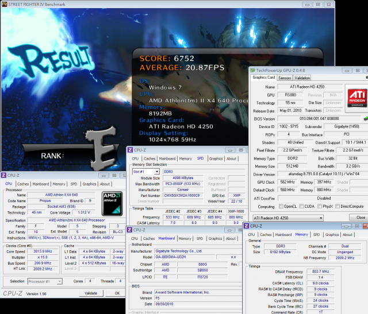
Task: Toggle the PhysX checkbox in GPU-Z
Action: click(x=320, y=206)
